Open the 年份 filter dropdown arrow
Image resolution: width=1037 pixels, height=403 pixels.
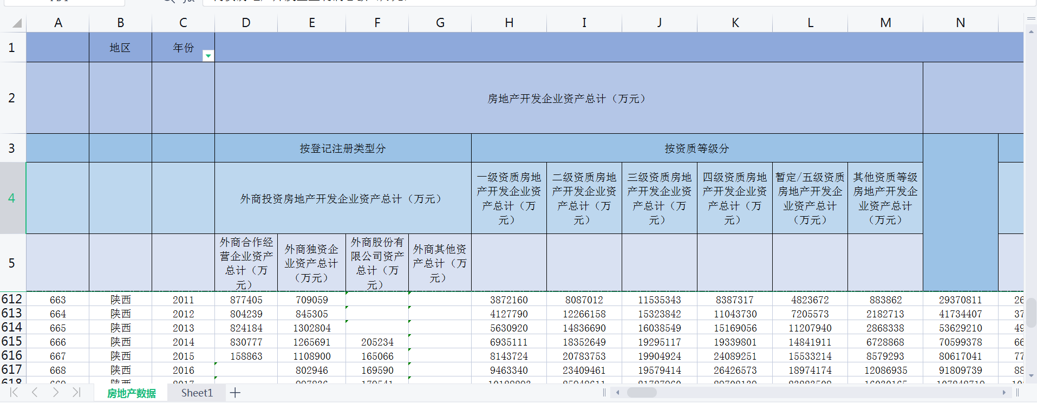[208, 56]
